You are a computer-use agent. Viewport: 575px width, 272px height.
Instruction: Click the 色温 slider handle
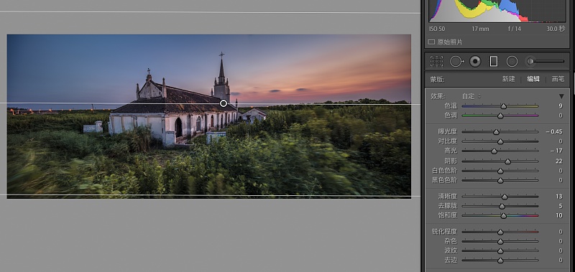[x=504, y=106]
